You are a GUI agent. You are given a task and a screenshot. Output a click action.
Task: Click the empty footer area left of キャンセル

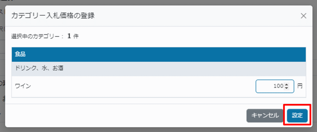[125, 116]
